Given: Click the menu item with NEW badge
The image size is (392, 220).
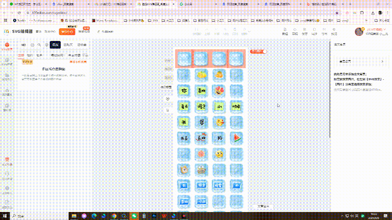Looking at the screenshot, I should tap(84, 32).
